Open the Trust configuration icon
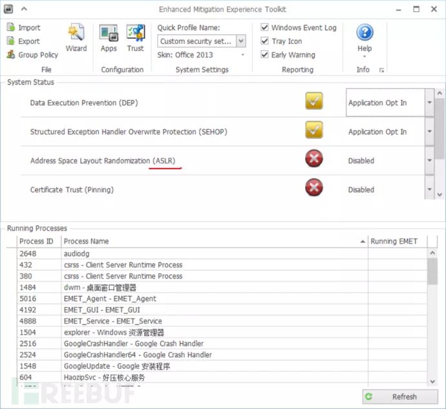Screen dimensions: 446x409 (x=136, y=32)
